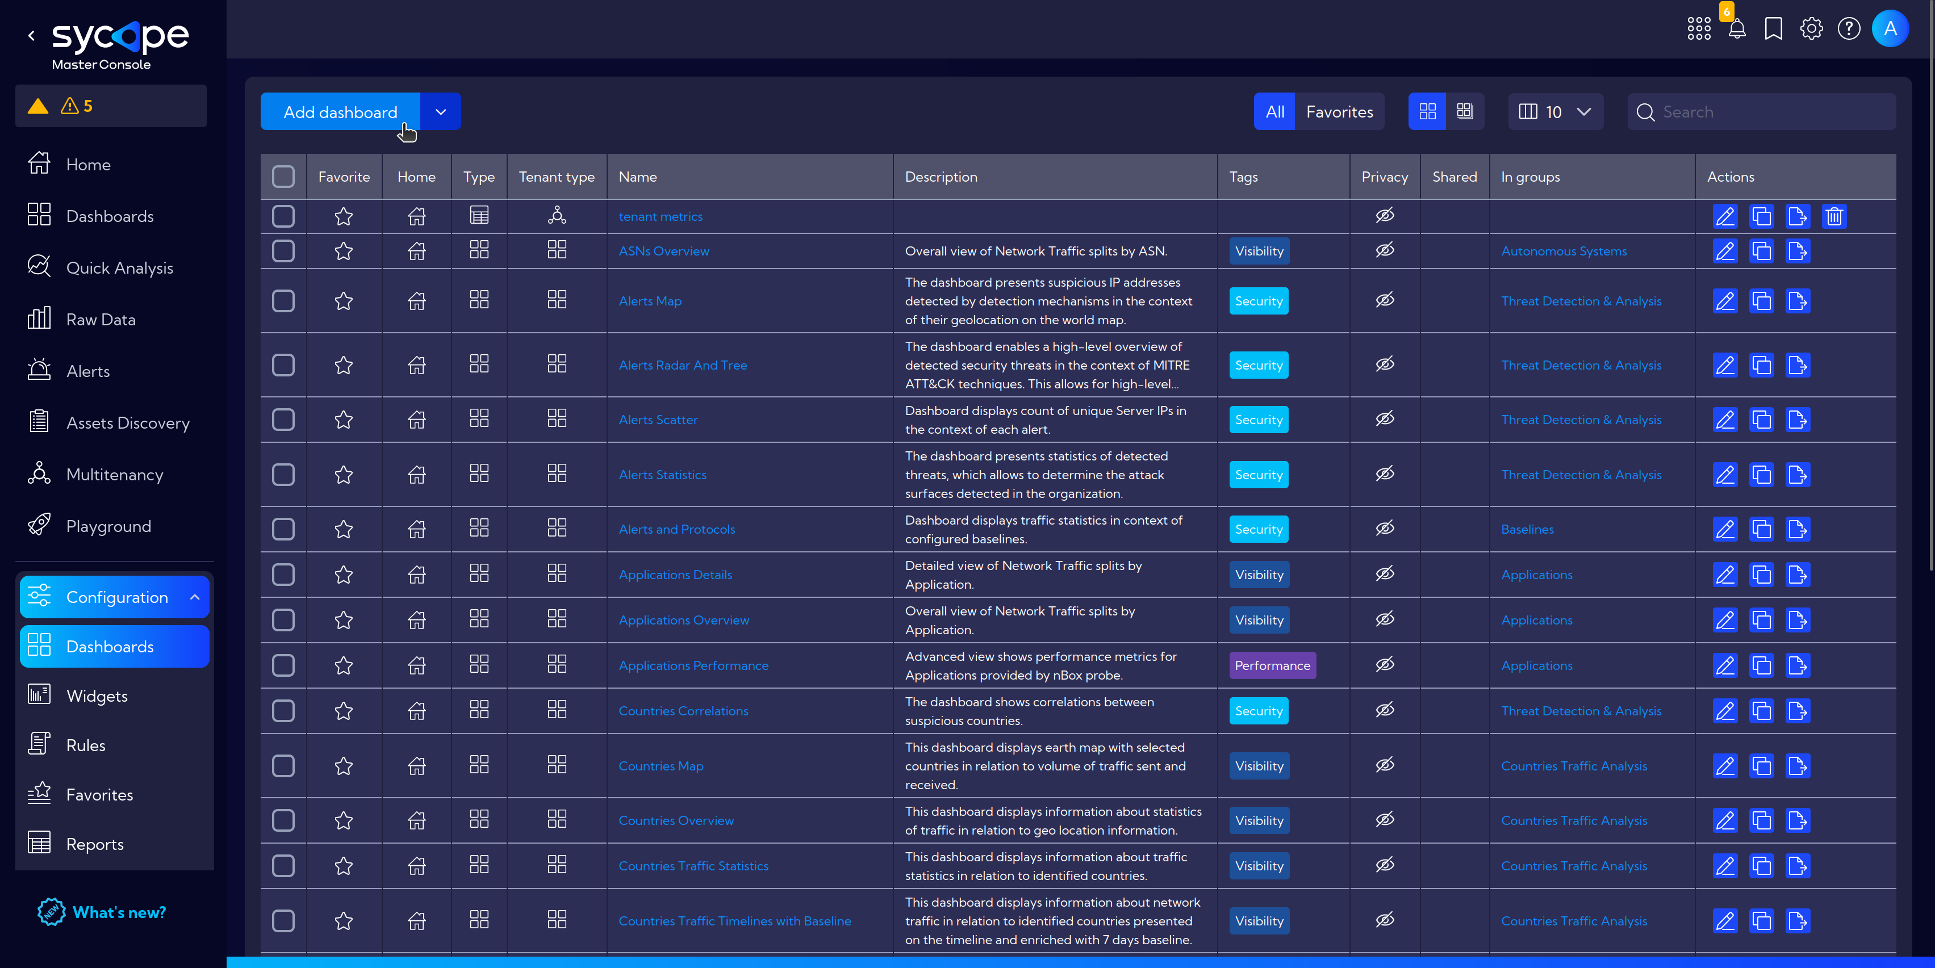Screen dimensions: 1935x968
Task: Open Add dashboard dropdown arrow
Action: click(441, 112)
